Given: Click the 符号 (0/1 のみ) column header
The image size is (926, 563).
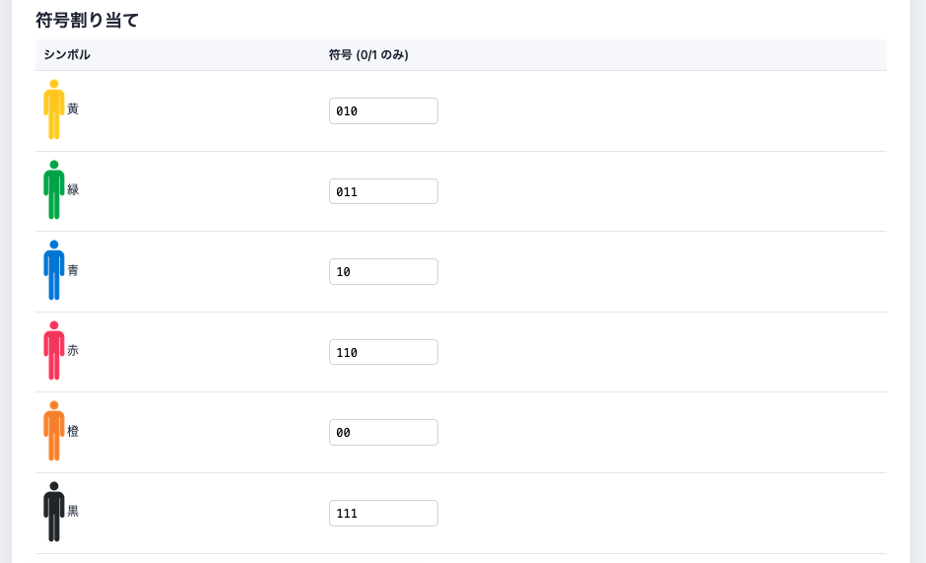Looking at the screenshot, I should click(368, 55).
